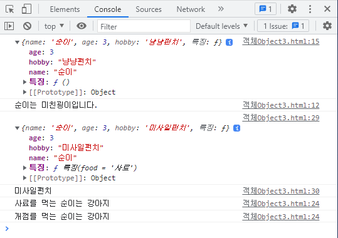
Task: Open the Network tab
Action: (191, 9)
